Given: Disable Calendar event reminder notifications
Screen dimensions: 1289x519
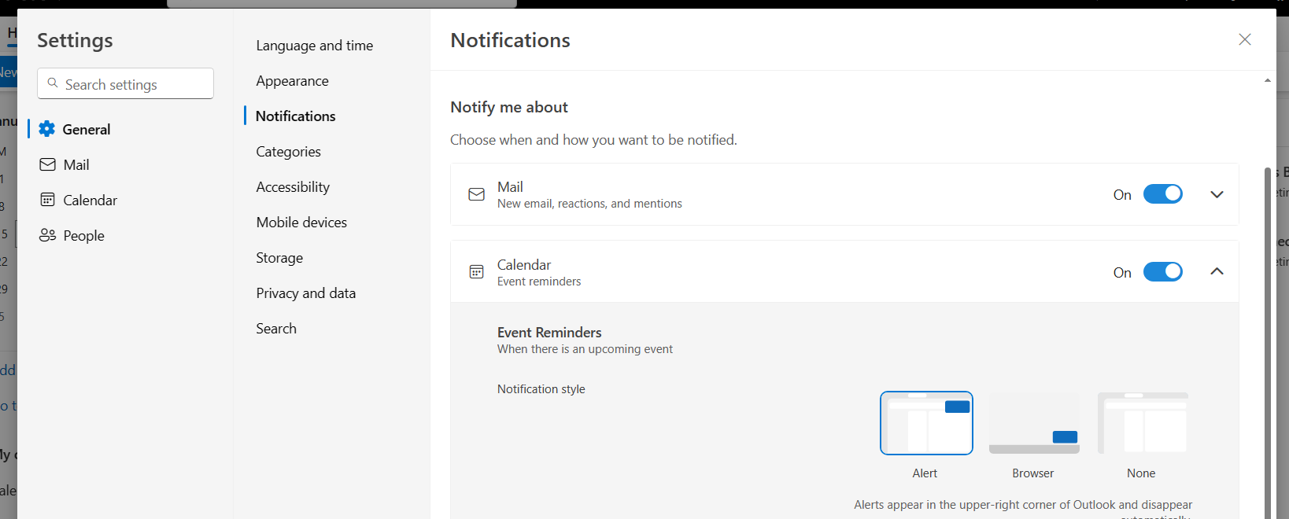Looking at the screenshot, I should pos(1163,271).
